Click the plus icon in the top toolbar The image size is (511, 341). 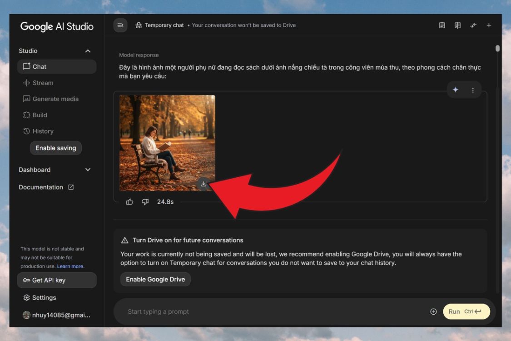tap(489, 25)
